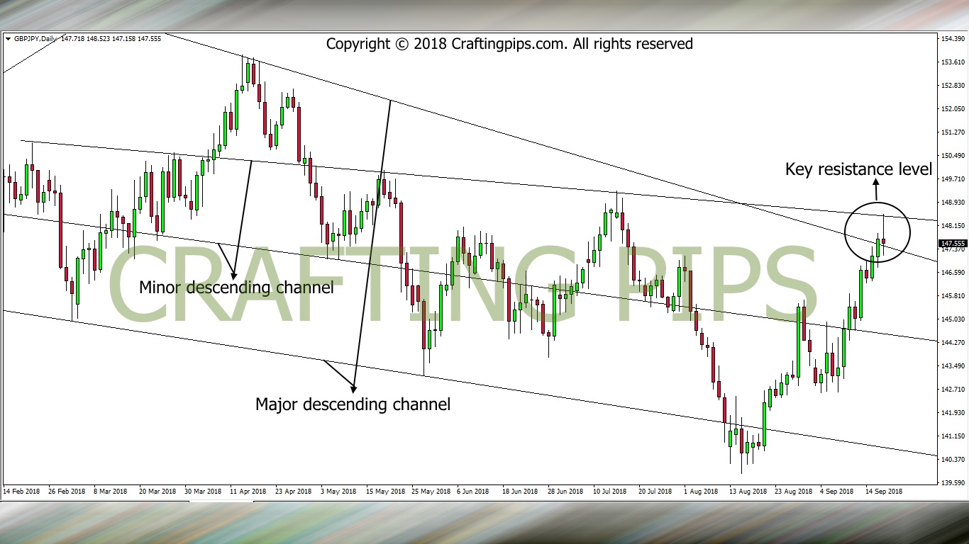Click the GBPJPY,Daily symbol title

[35, 39]
